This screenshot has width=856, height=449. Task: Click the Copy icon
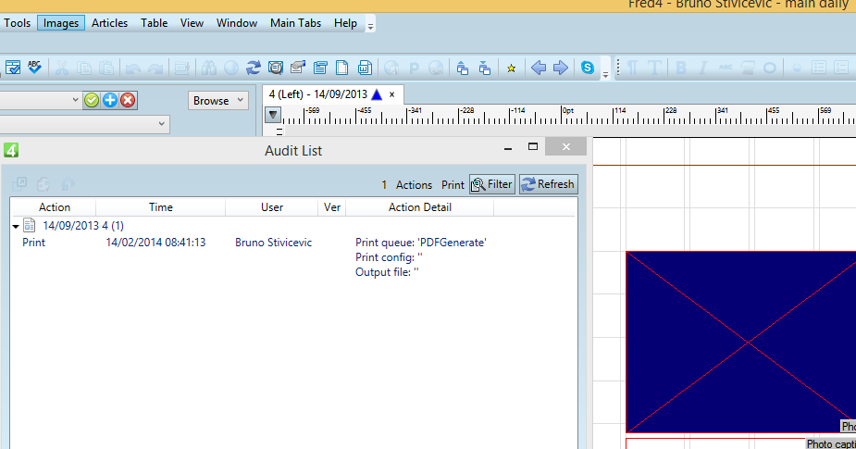pyautogui.click(x=84, y=68)
